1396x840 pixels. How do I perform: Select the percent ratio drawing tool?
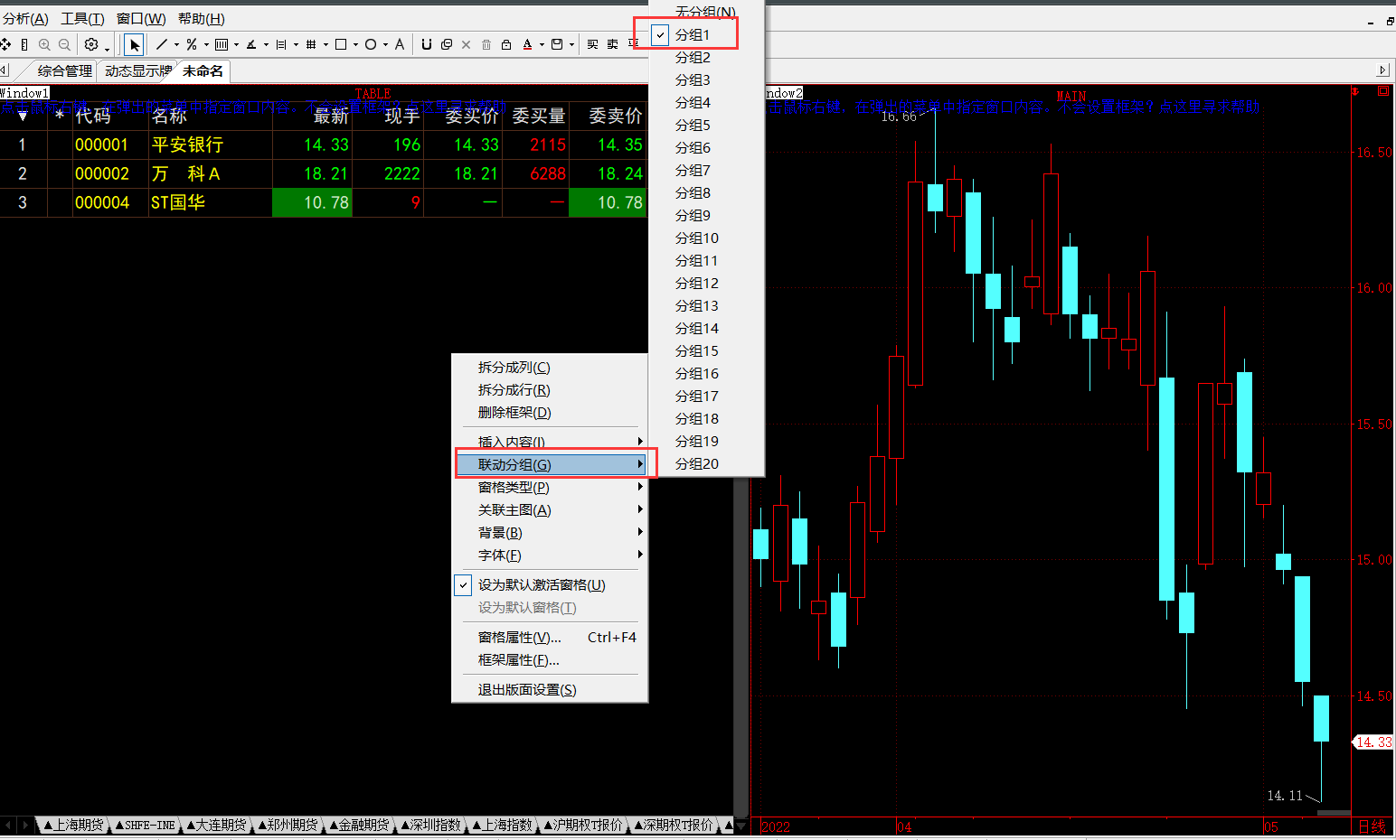(x=192, y=44)
